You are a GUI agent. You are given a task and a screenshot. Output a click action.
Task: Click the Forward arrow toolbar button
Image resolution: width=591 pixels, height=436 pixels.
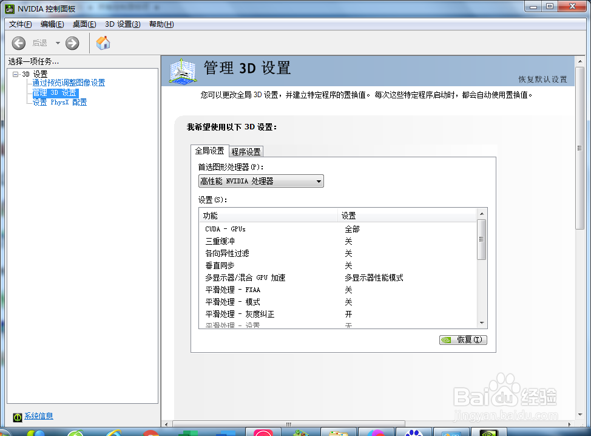coord(72,43)
